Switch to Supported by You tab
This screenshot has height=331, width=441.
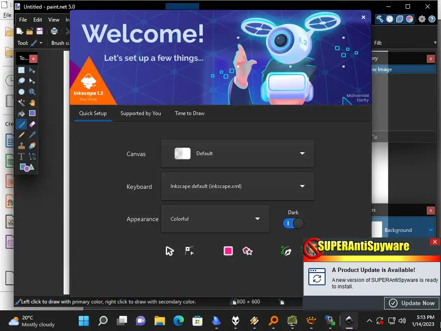pos(141,113)
